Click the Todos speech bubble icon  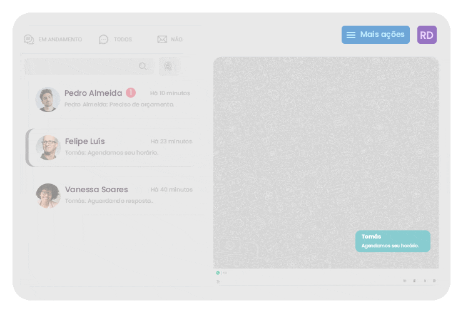coord(103,39)
